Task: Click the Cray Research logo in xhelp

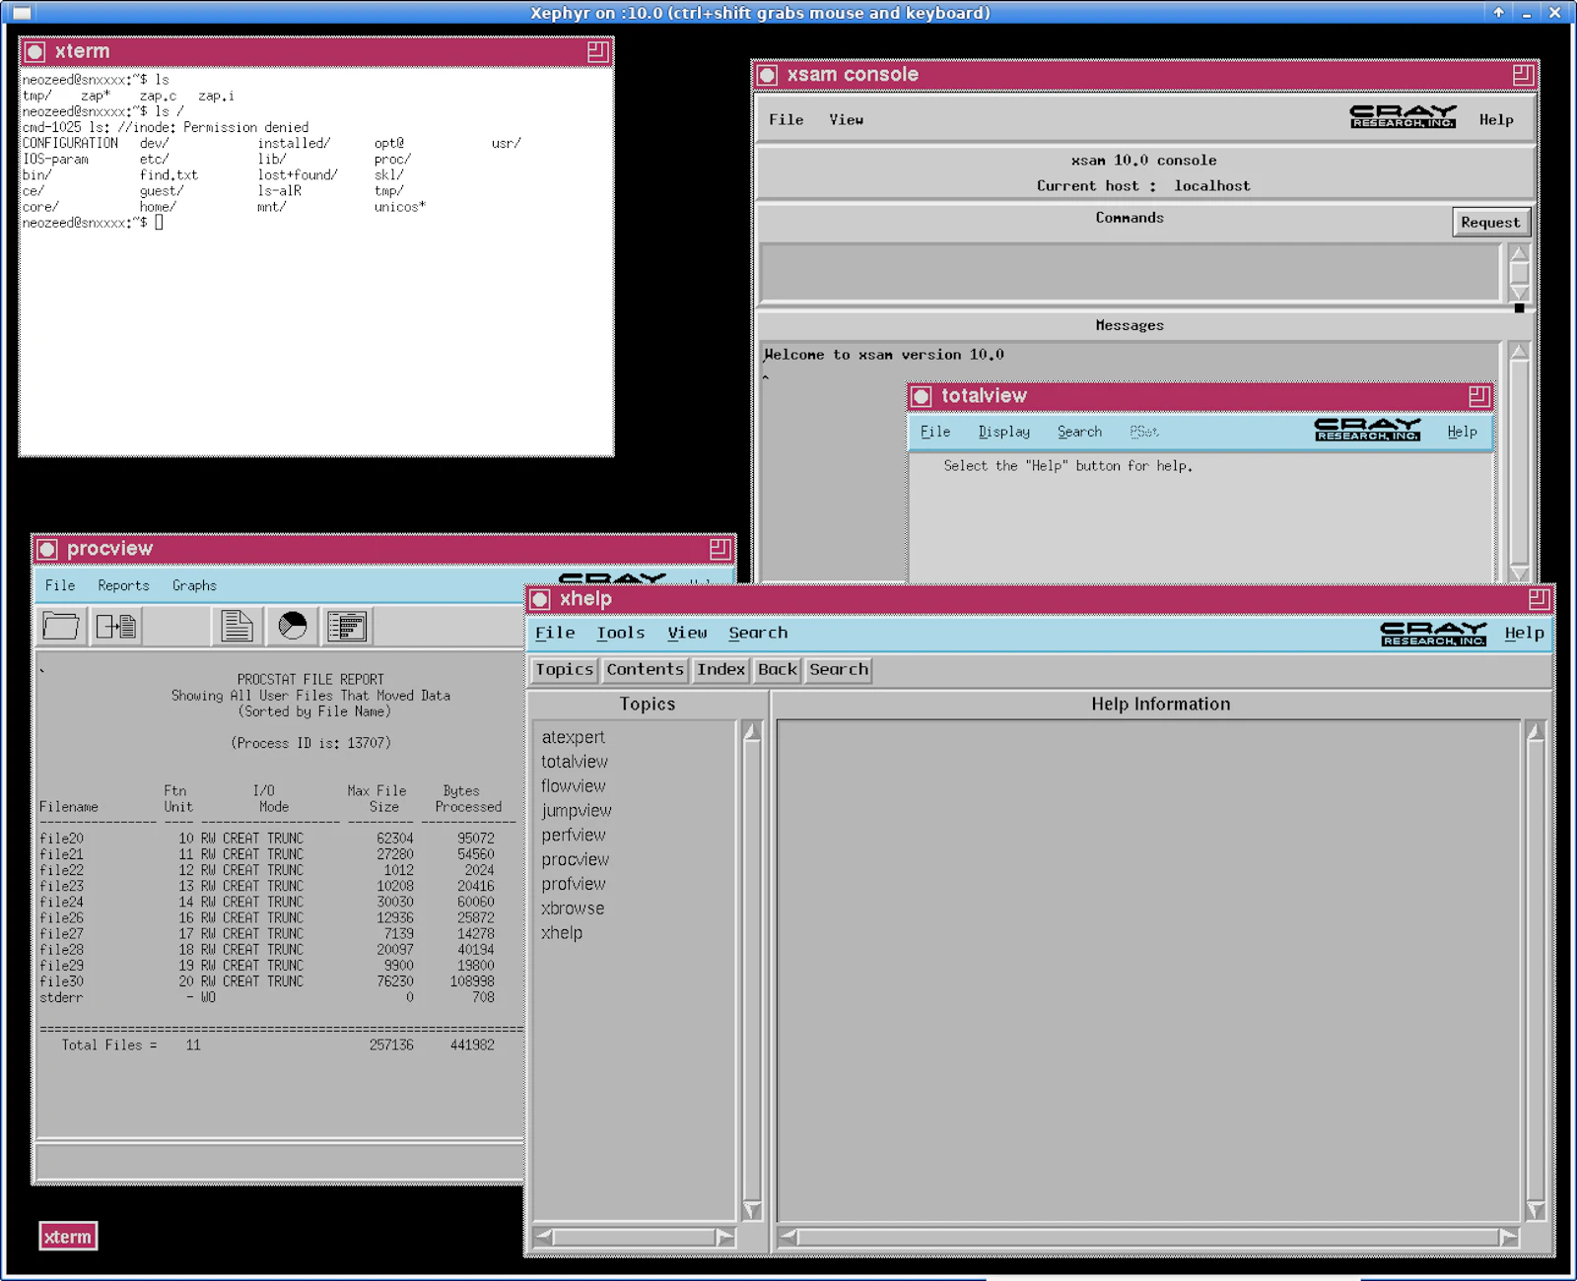Action: point(1433,634)
